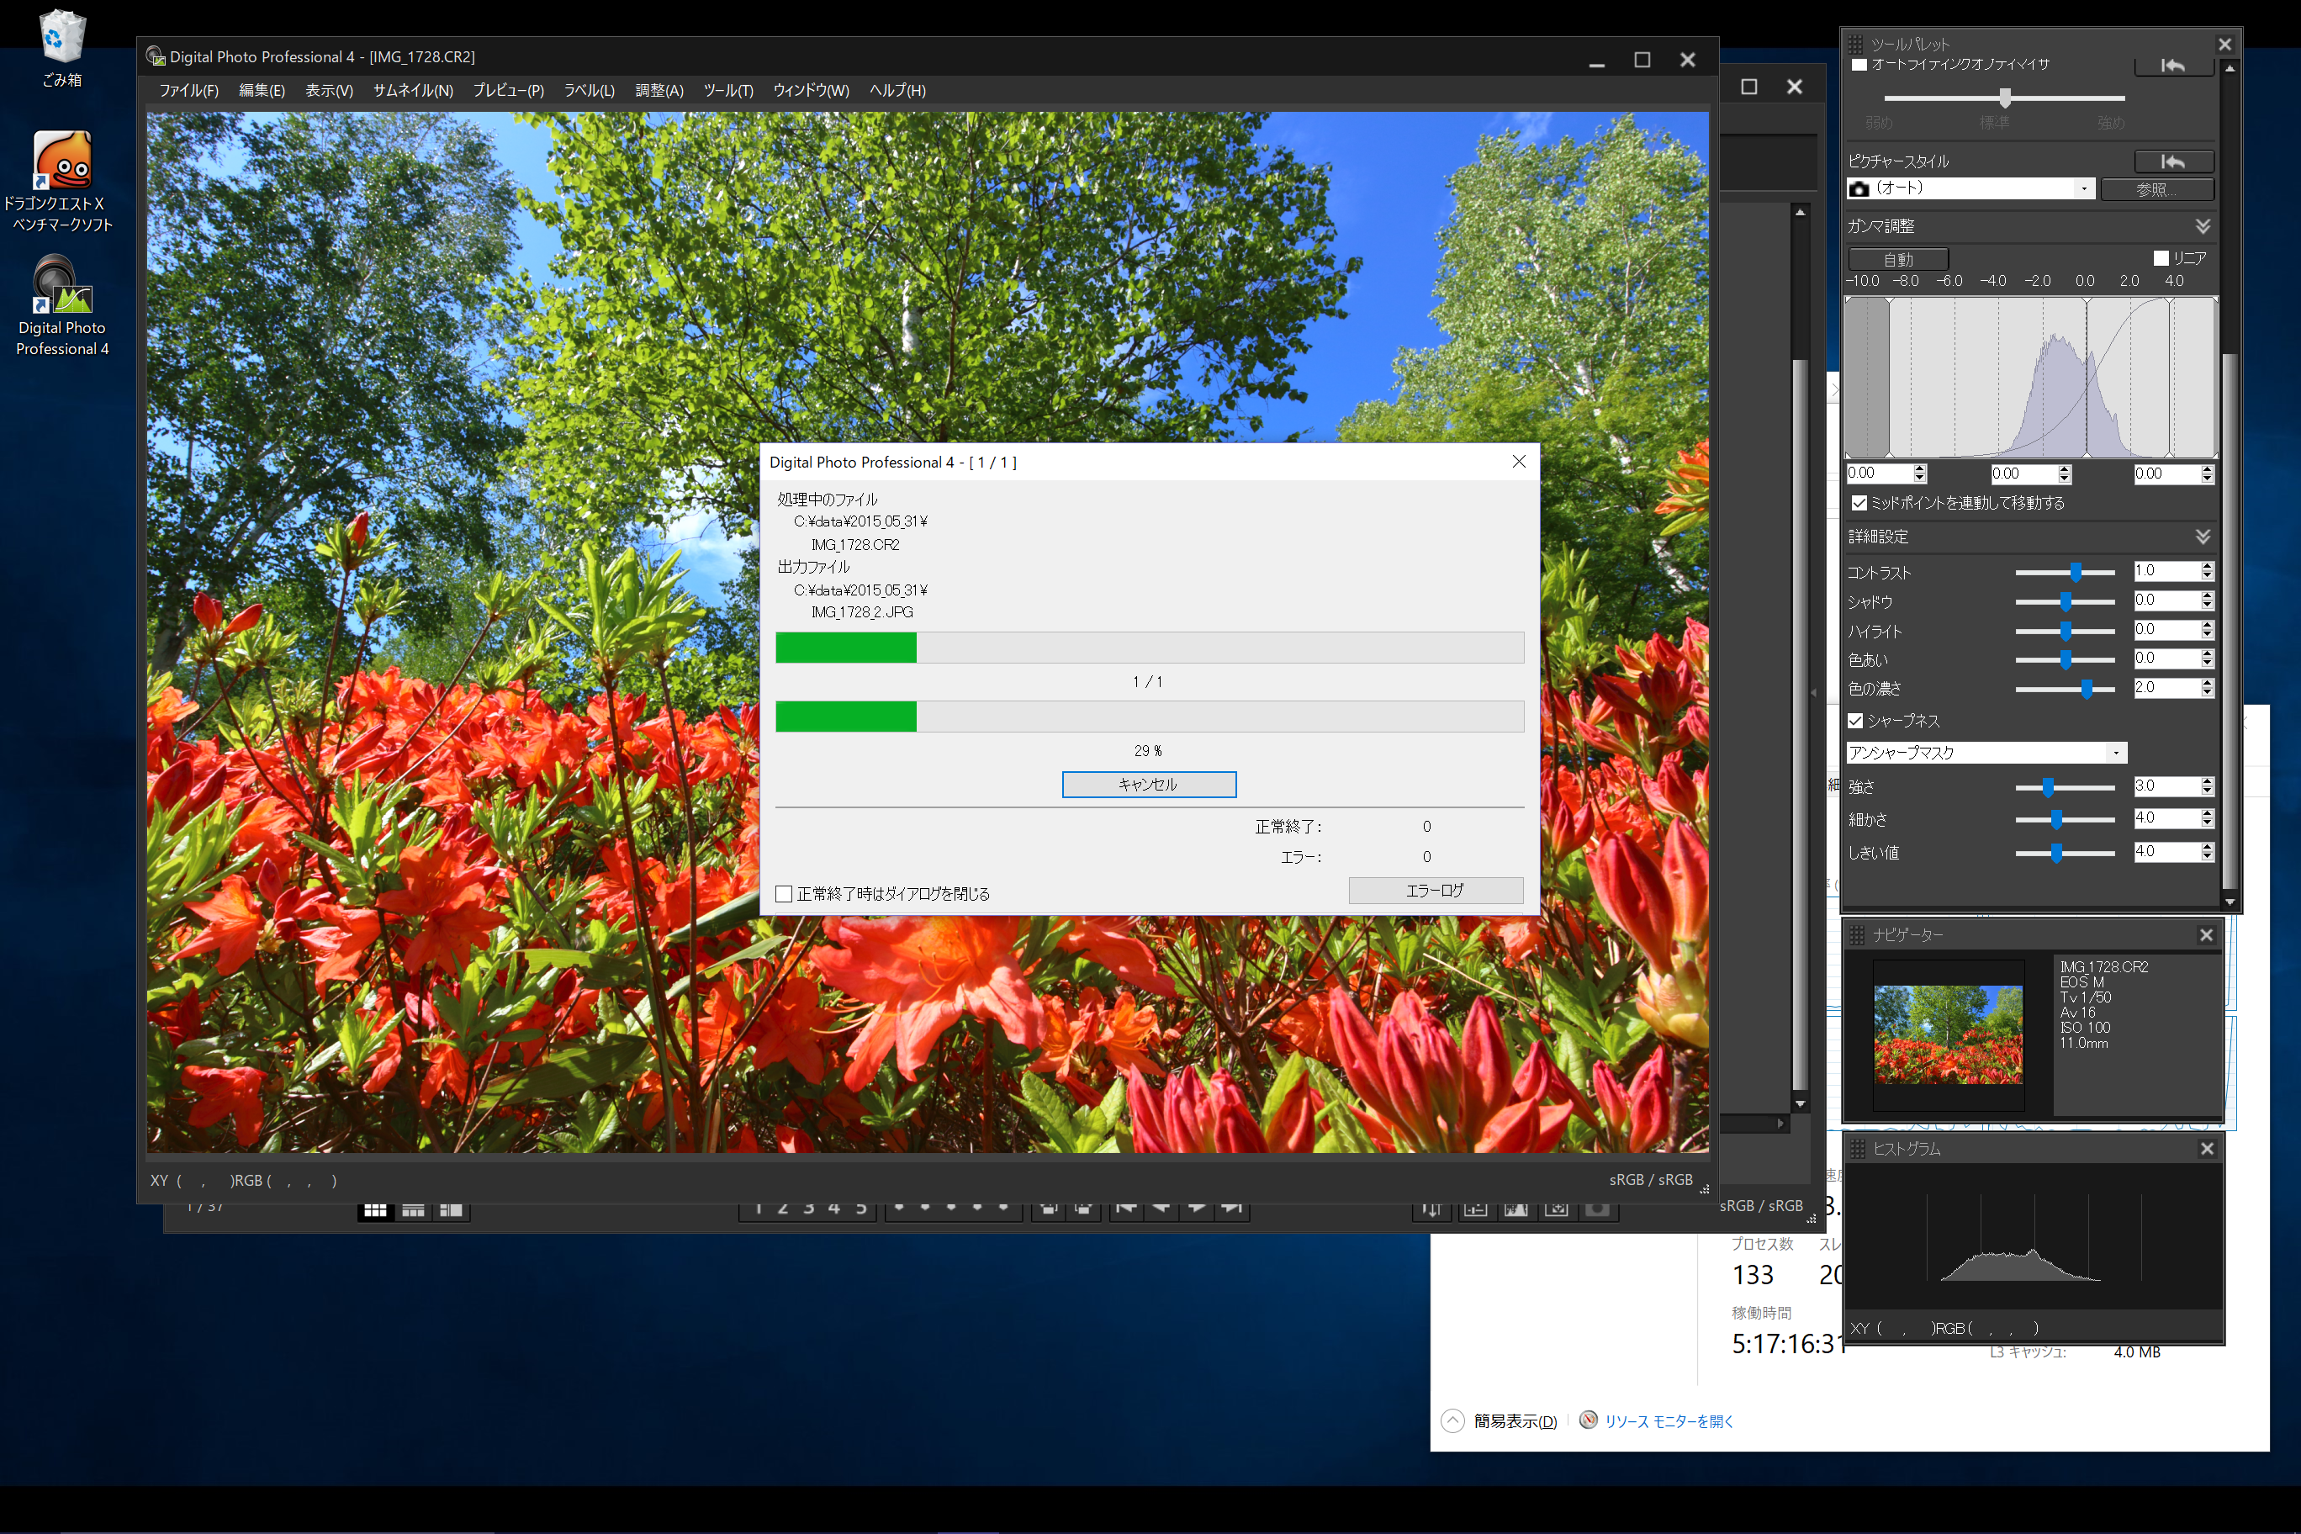Enable the リニア (Linear) checkbox
The image size is (2301, 1534).
(2161, 258)
